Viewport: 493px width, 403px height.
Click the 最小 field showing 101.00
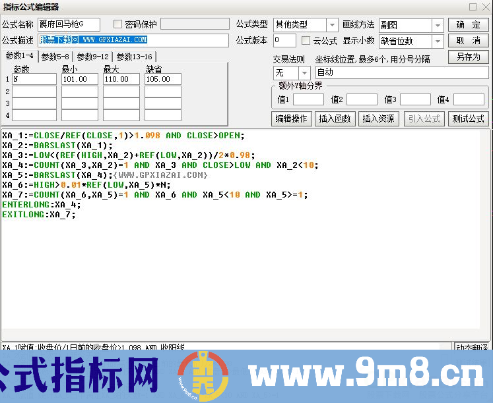tap(80, 79)
